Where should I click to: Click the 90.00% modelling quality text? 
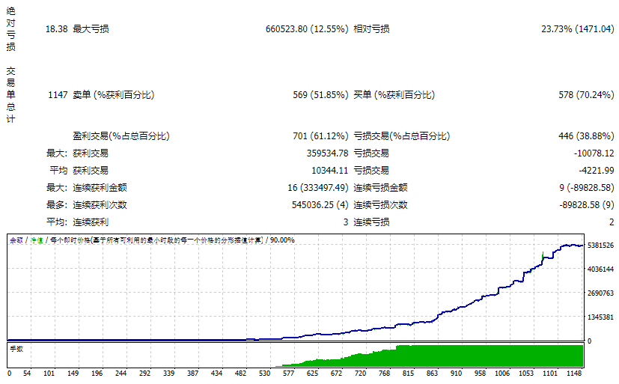pyautogui.click(x=282, y=240)
